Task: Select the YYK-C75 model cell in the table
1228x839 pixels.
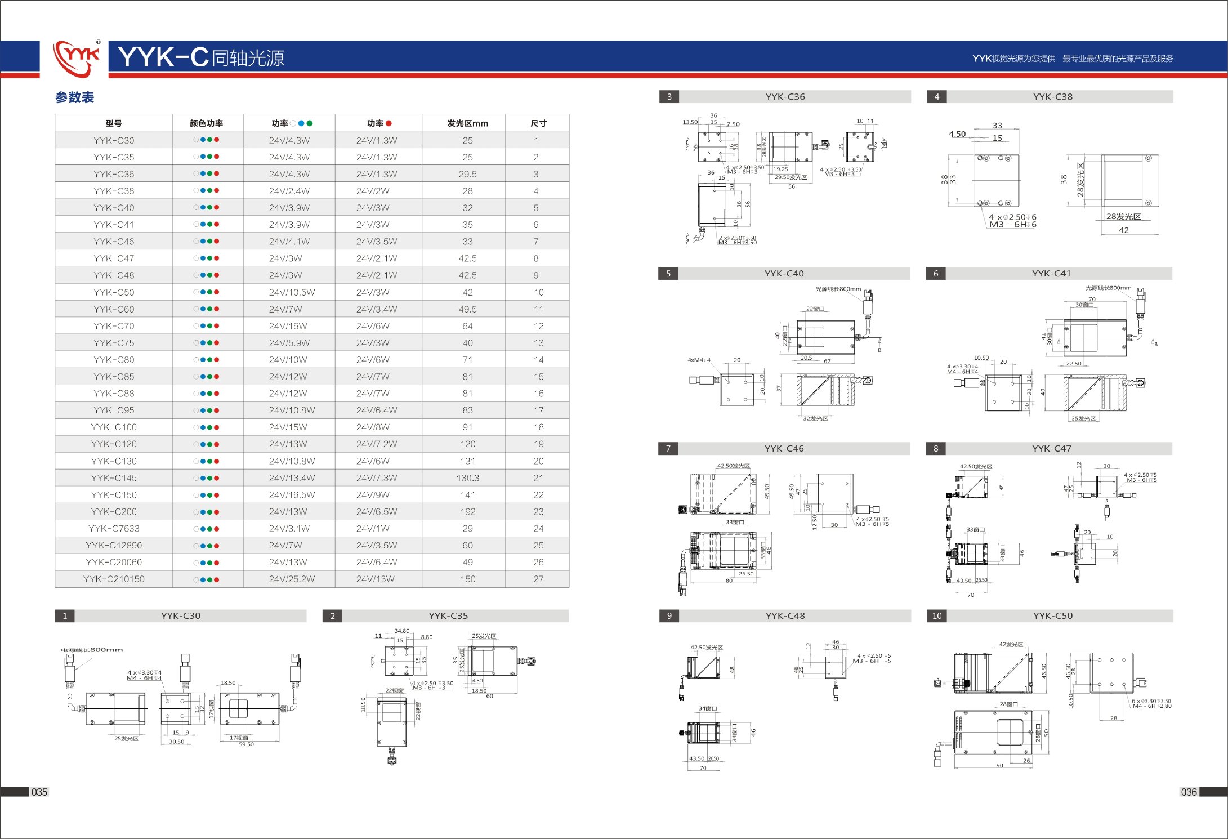Action: (x=114, y=343)
